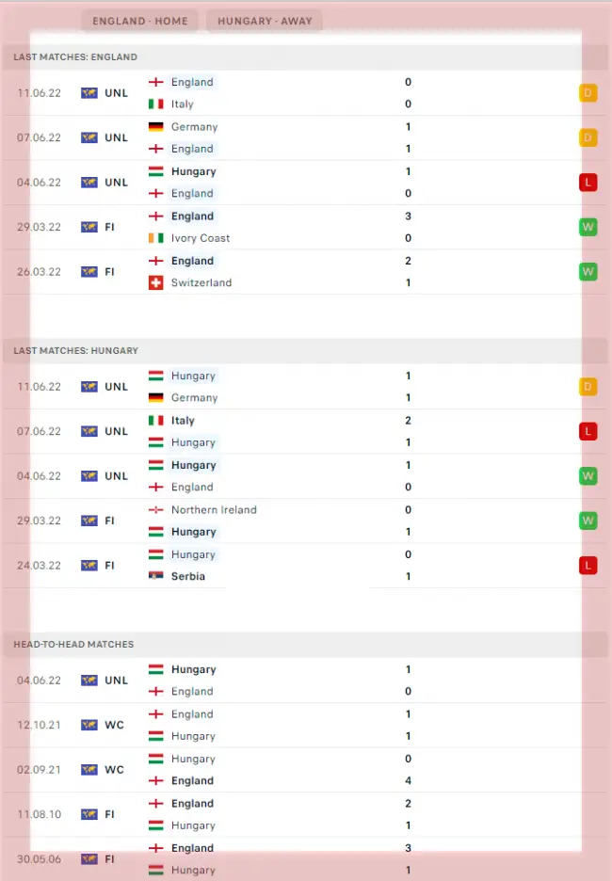The image size is (612, 881).
Task: Open the Serbia team link
Action: click(188, 576)
